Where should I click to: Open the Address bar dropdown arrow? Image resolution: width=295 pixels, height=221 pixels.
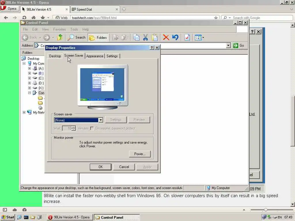[228, 45]
